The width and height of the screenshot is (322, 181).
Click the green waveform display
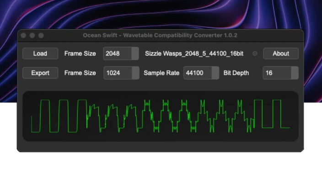[161, 116]
